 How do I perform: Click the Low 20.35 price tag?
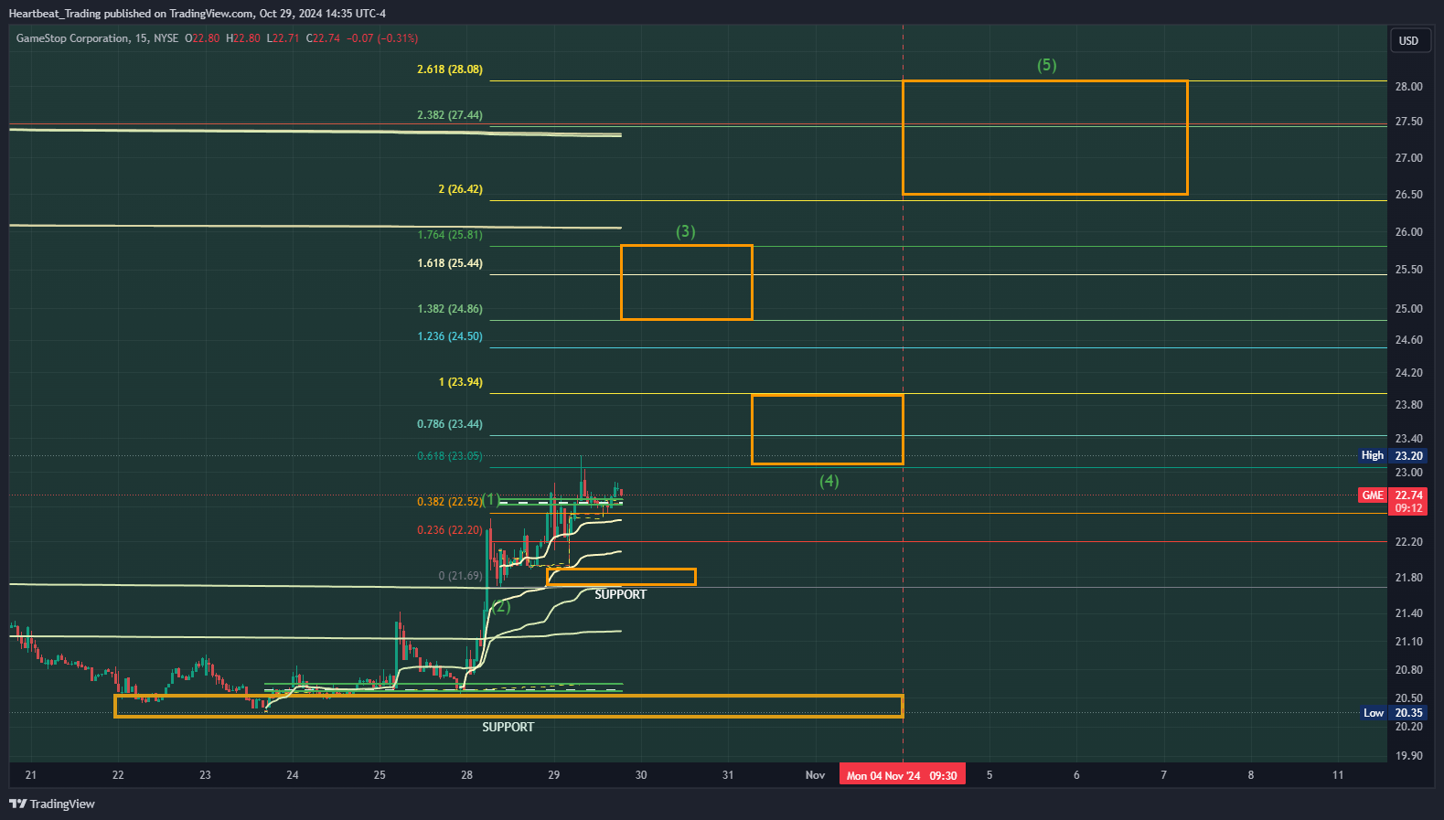point(1394,713)
